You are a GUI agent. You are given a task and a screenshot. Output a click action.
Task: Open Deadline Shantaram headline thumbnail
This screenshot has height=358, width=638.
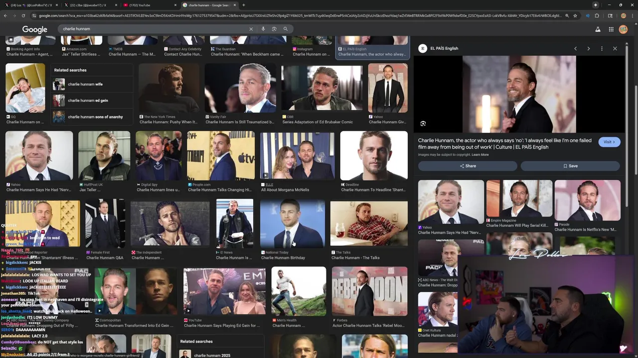[x=374, y=156]
